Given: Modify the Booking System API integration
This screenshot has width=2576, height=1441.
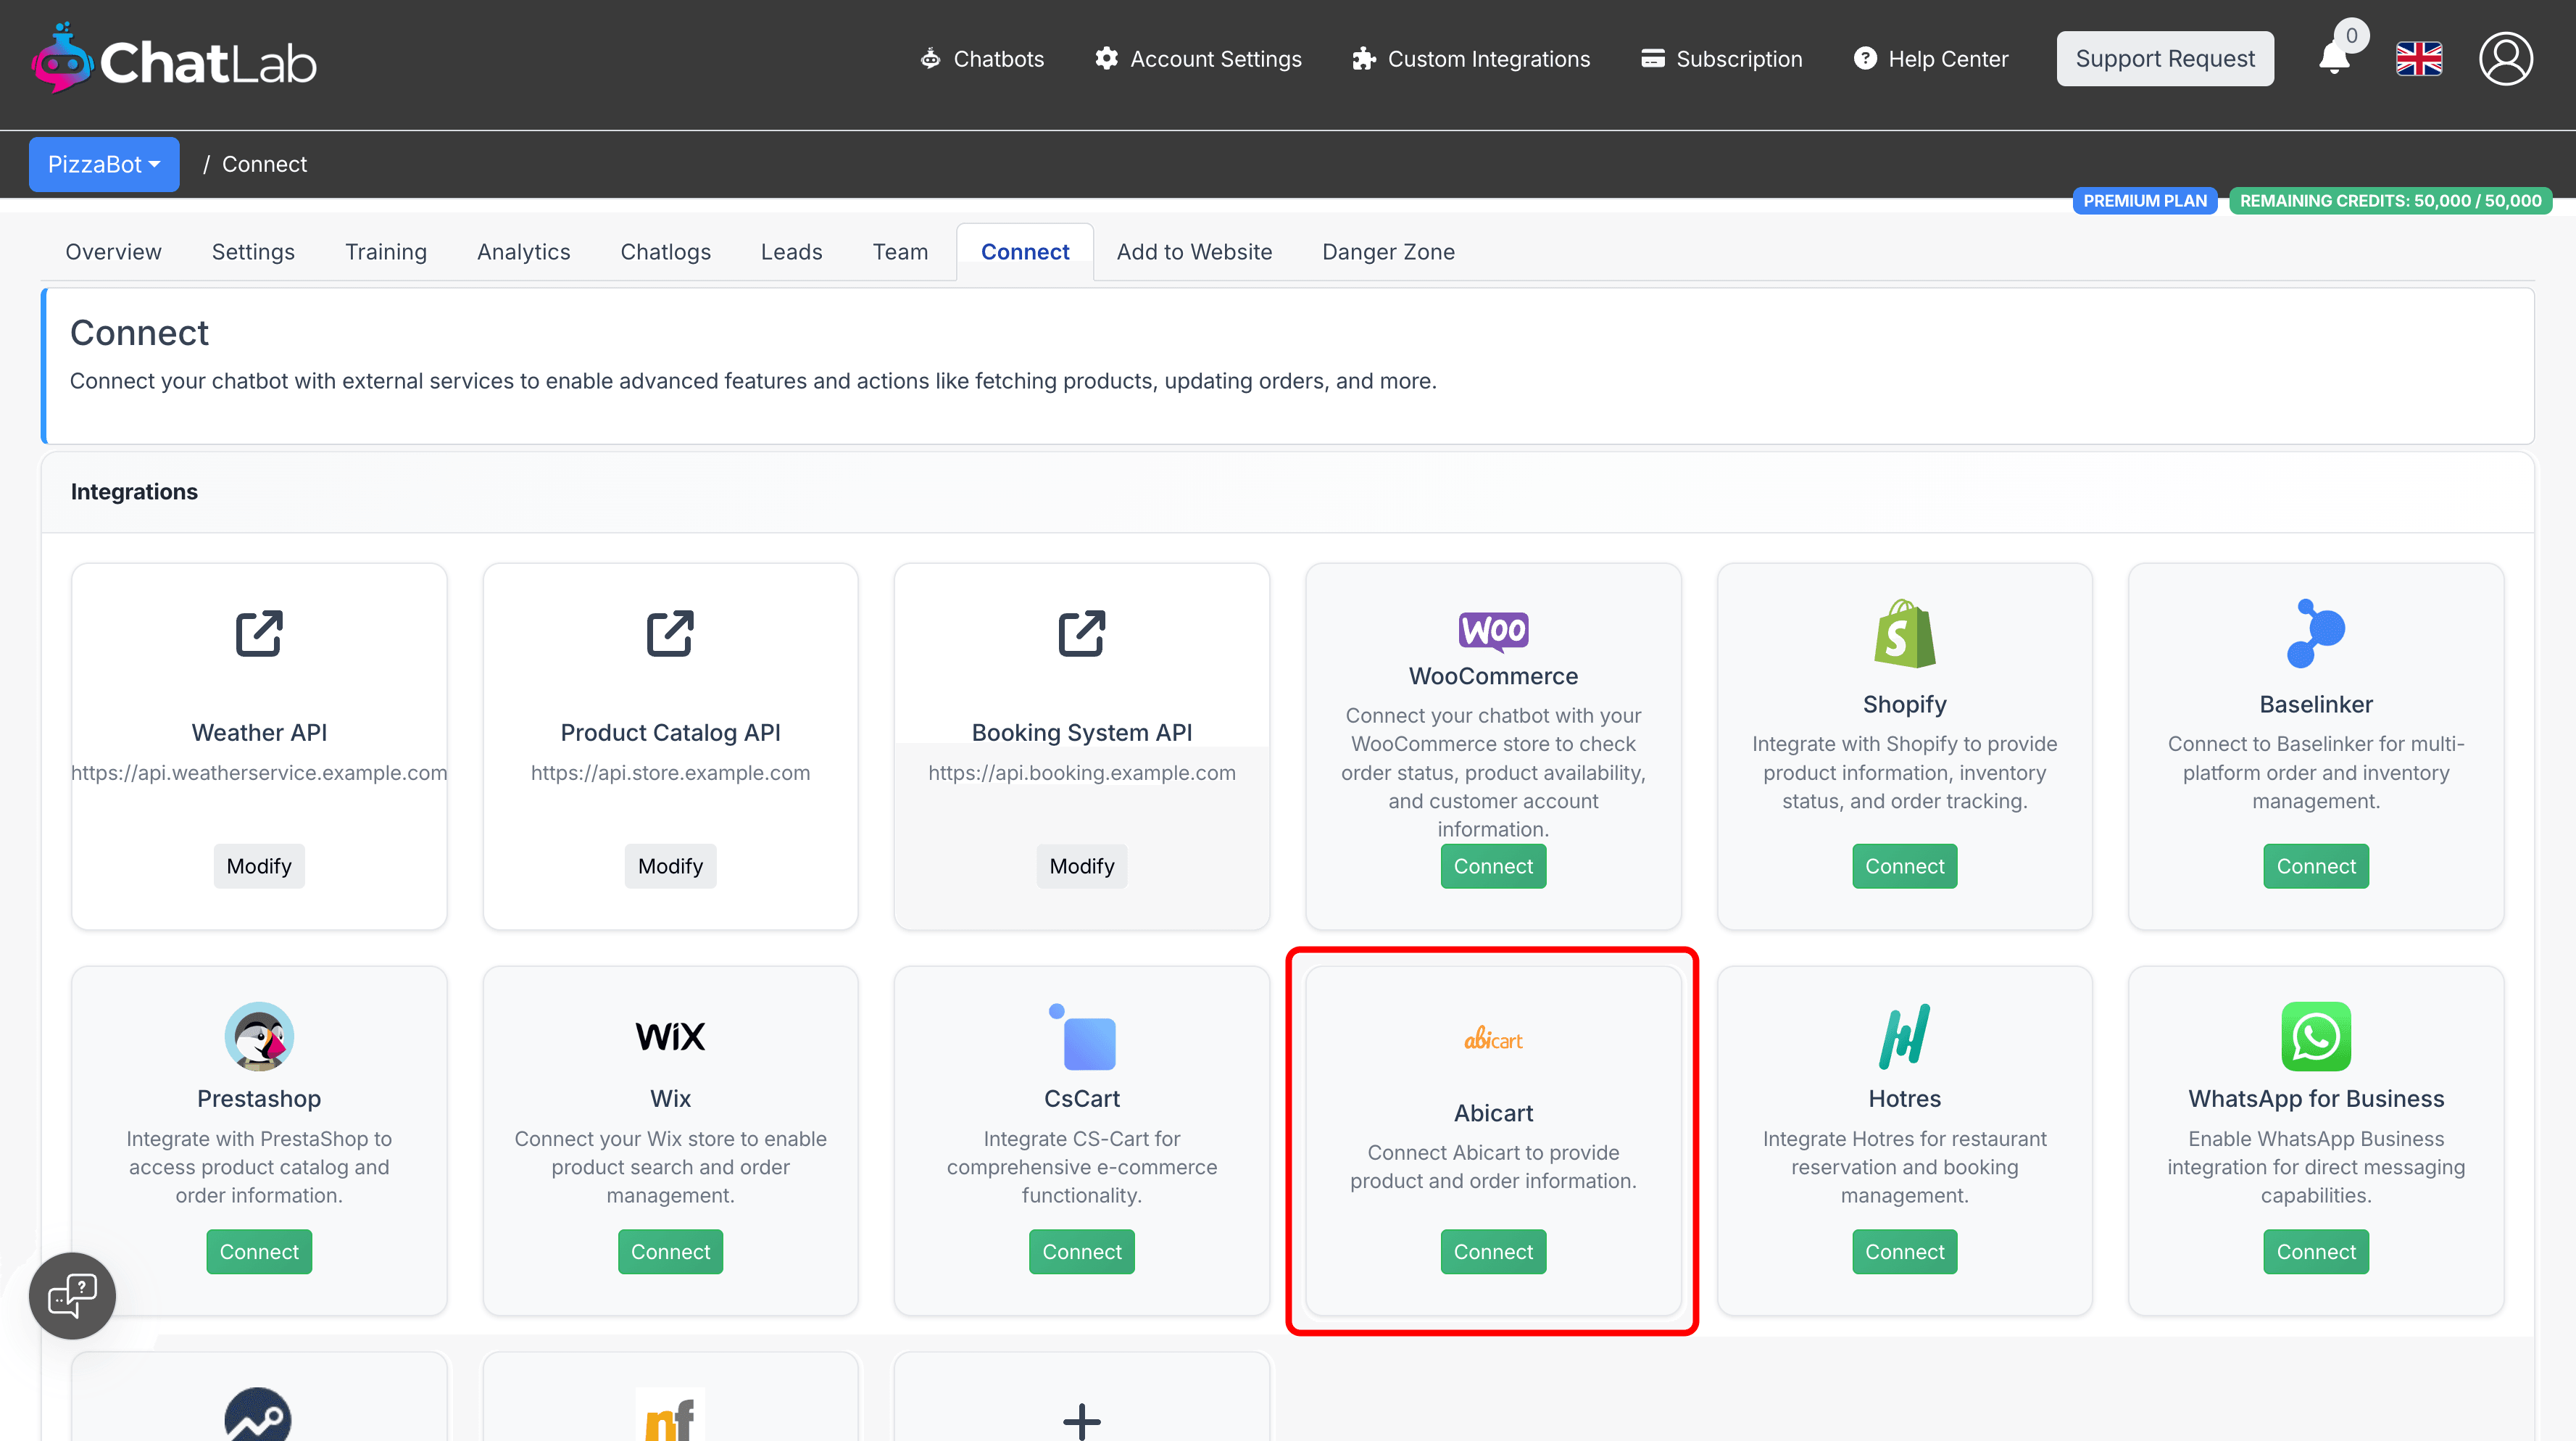Looking at the screenshot, I should [x=1081, y=866].
